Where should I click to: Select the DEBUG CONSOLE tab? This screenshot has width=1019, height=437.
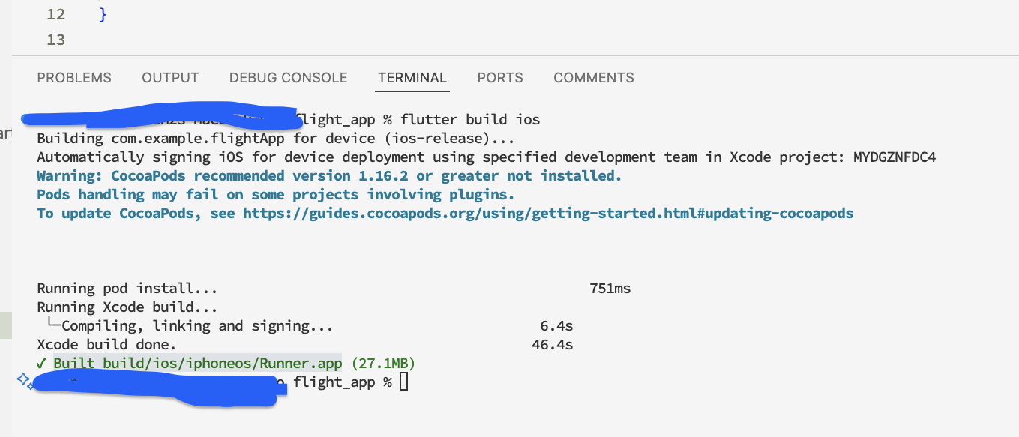tap(288, 78)
